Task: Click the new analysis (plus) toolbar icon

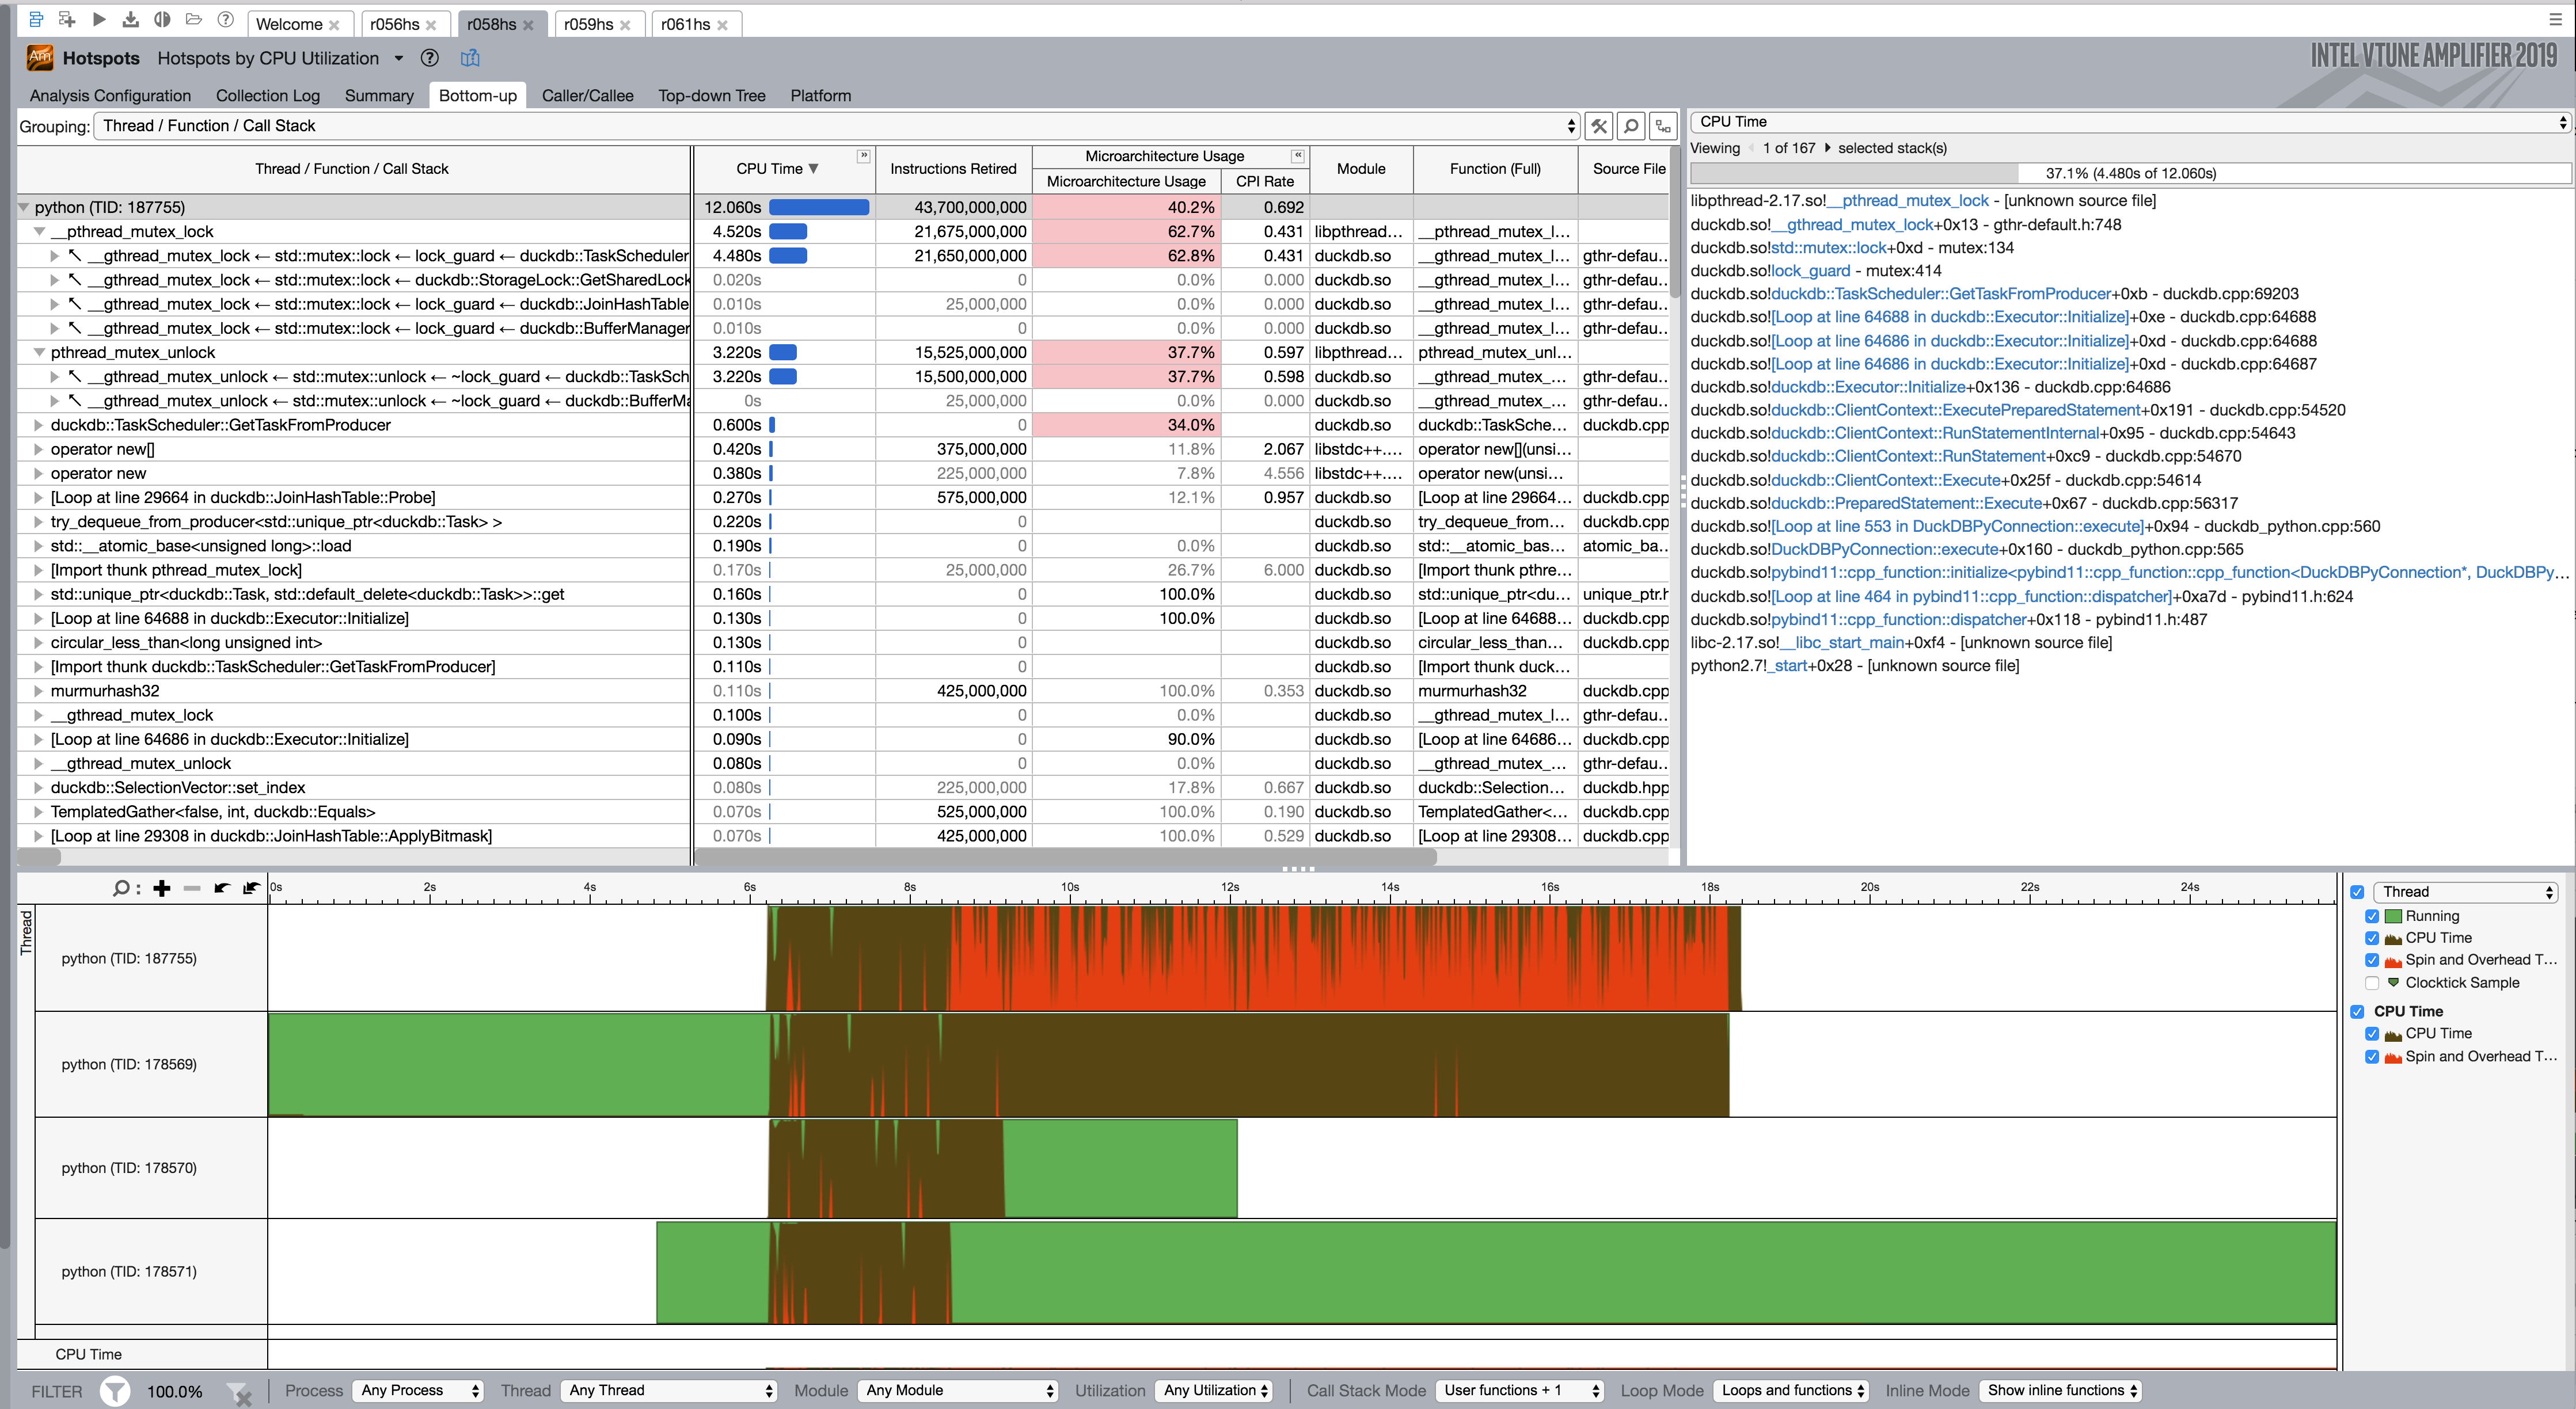Action: click(67, 20)
